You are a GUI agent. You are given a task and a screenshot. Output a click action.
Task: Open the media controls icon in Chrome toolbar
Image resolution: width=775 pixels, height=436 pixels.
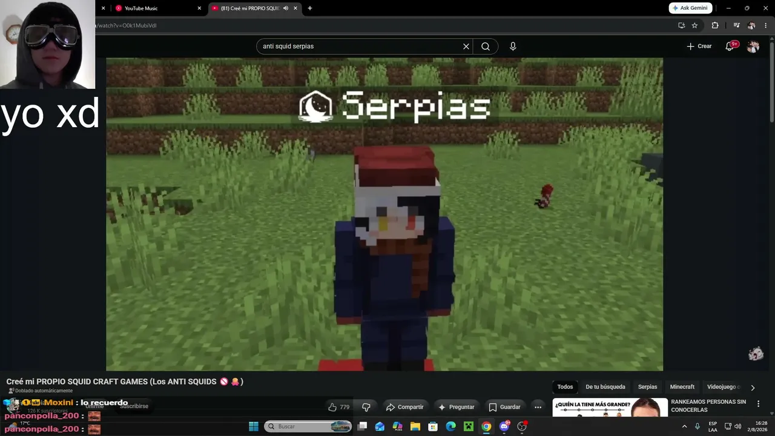point(736,25)
